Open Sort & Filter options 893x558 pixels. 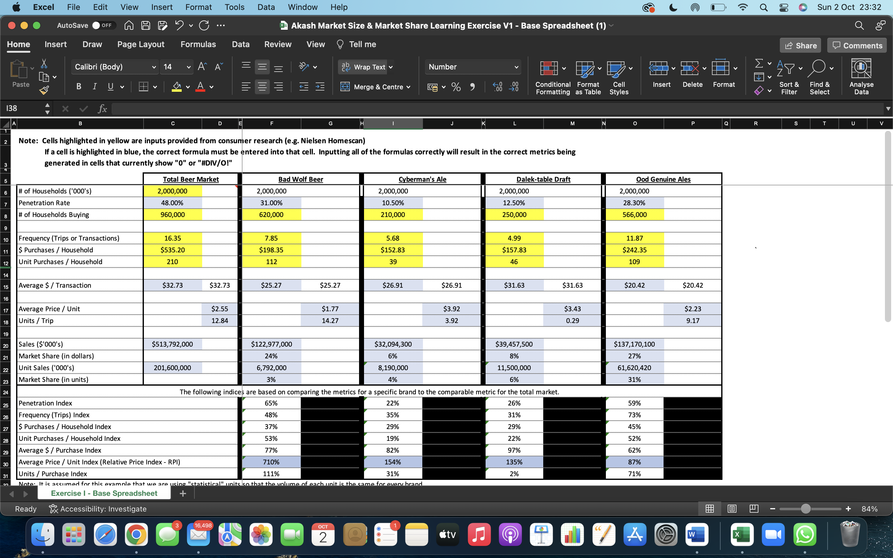(789, 76)
